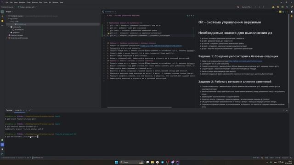Screen dimensions: 294x165
Task: Open the View menu
Action: [16, 2]
